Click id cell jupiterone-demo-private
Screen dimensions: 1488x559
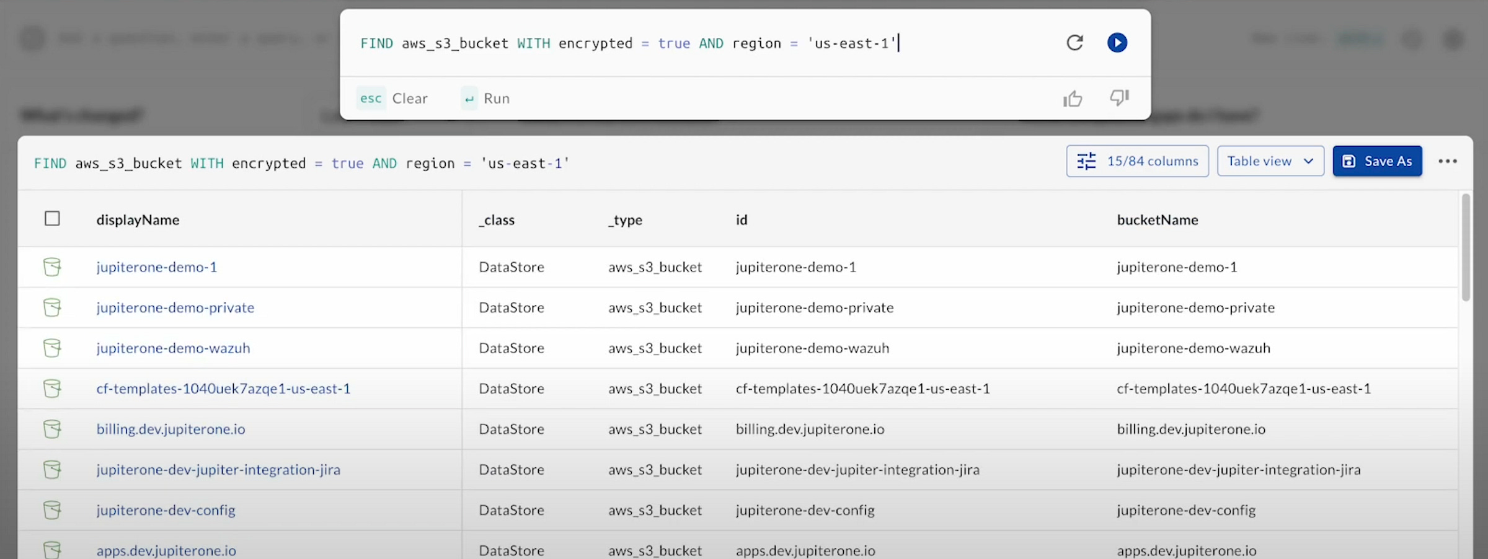(x=815, y=307)
